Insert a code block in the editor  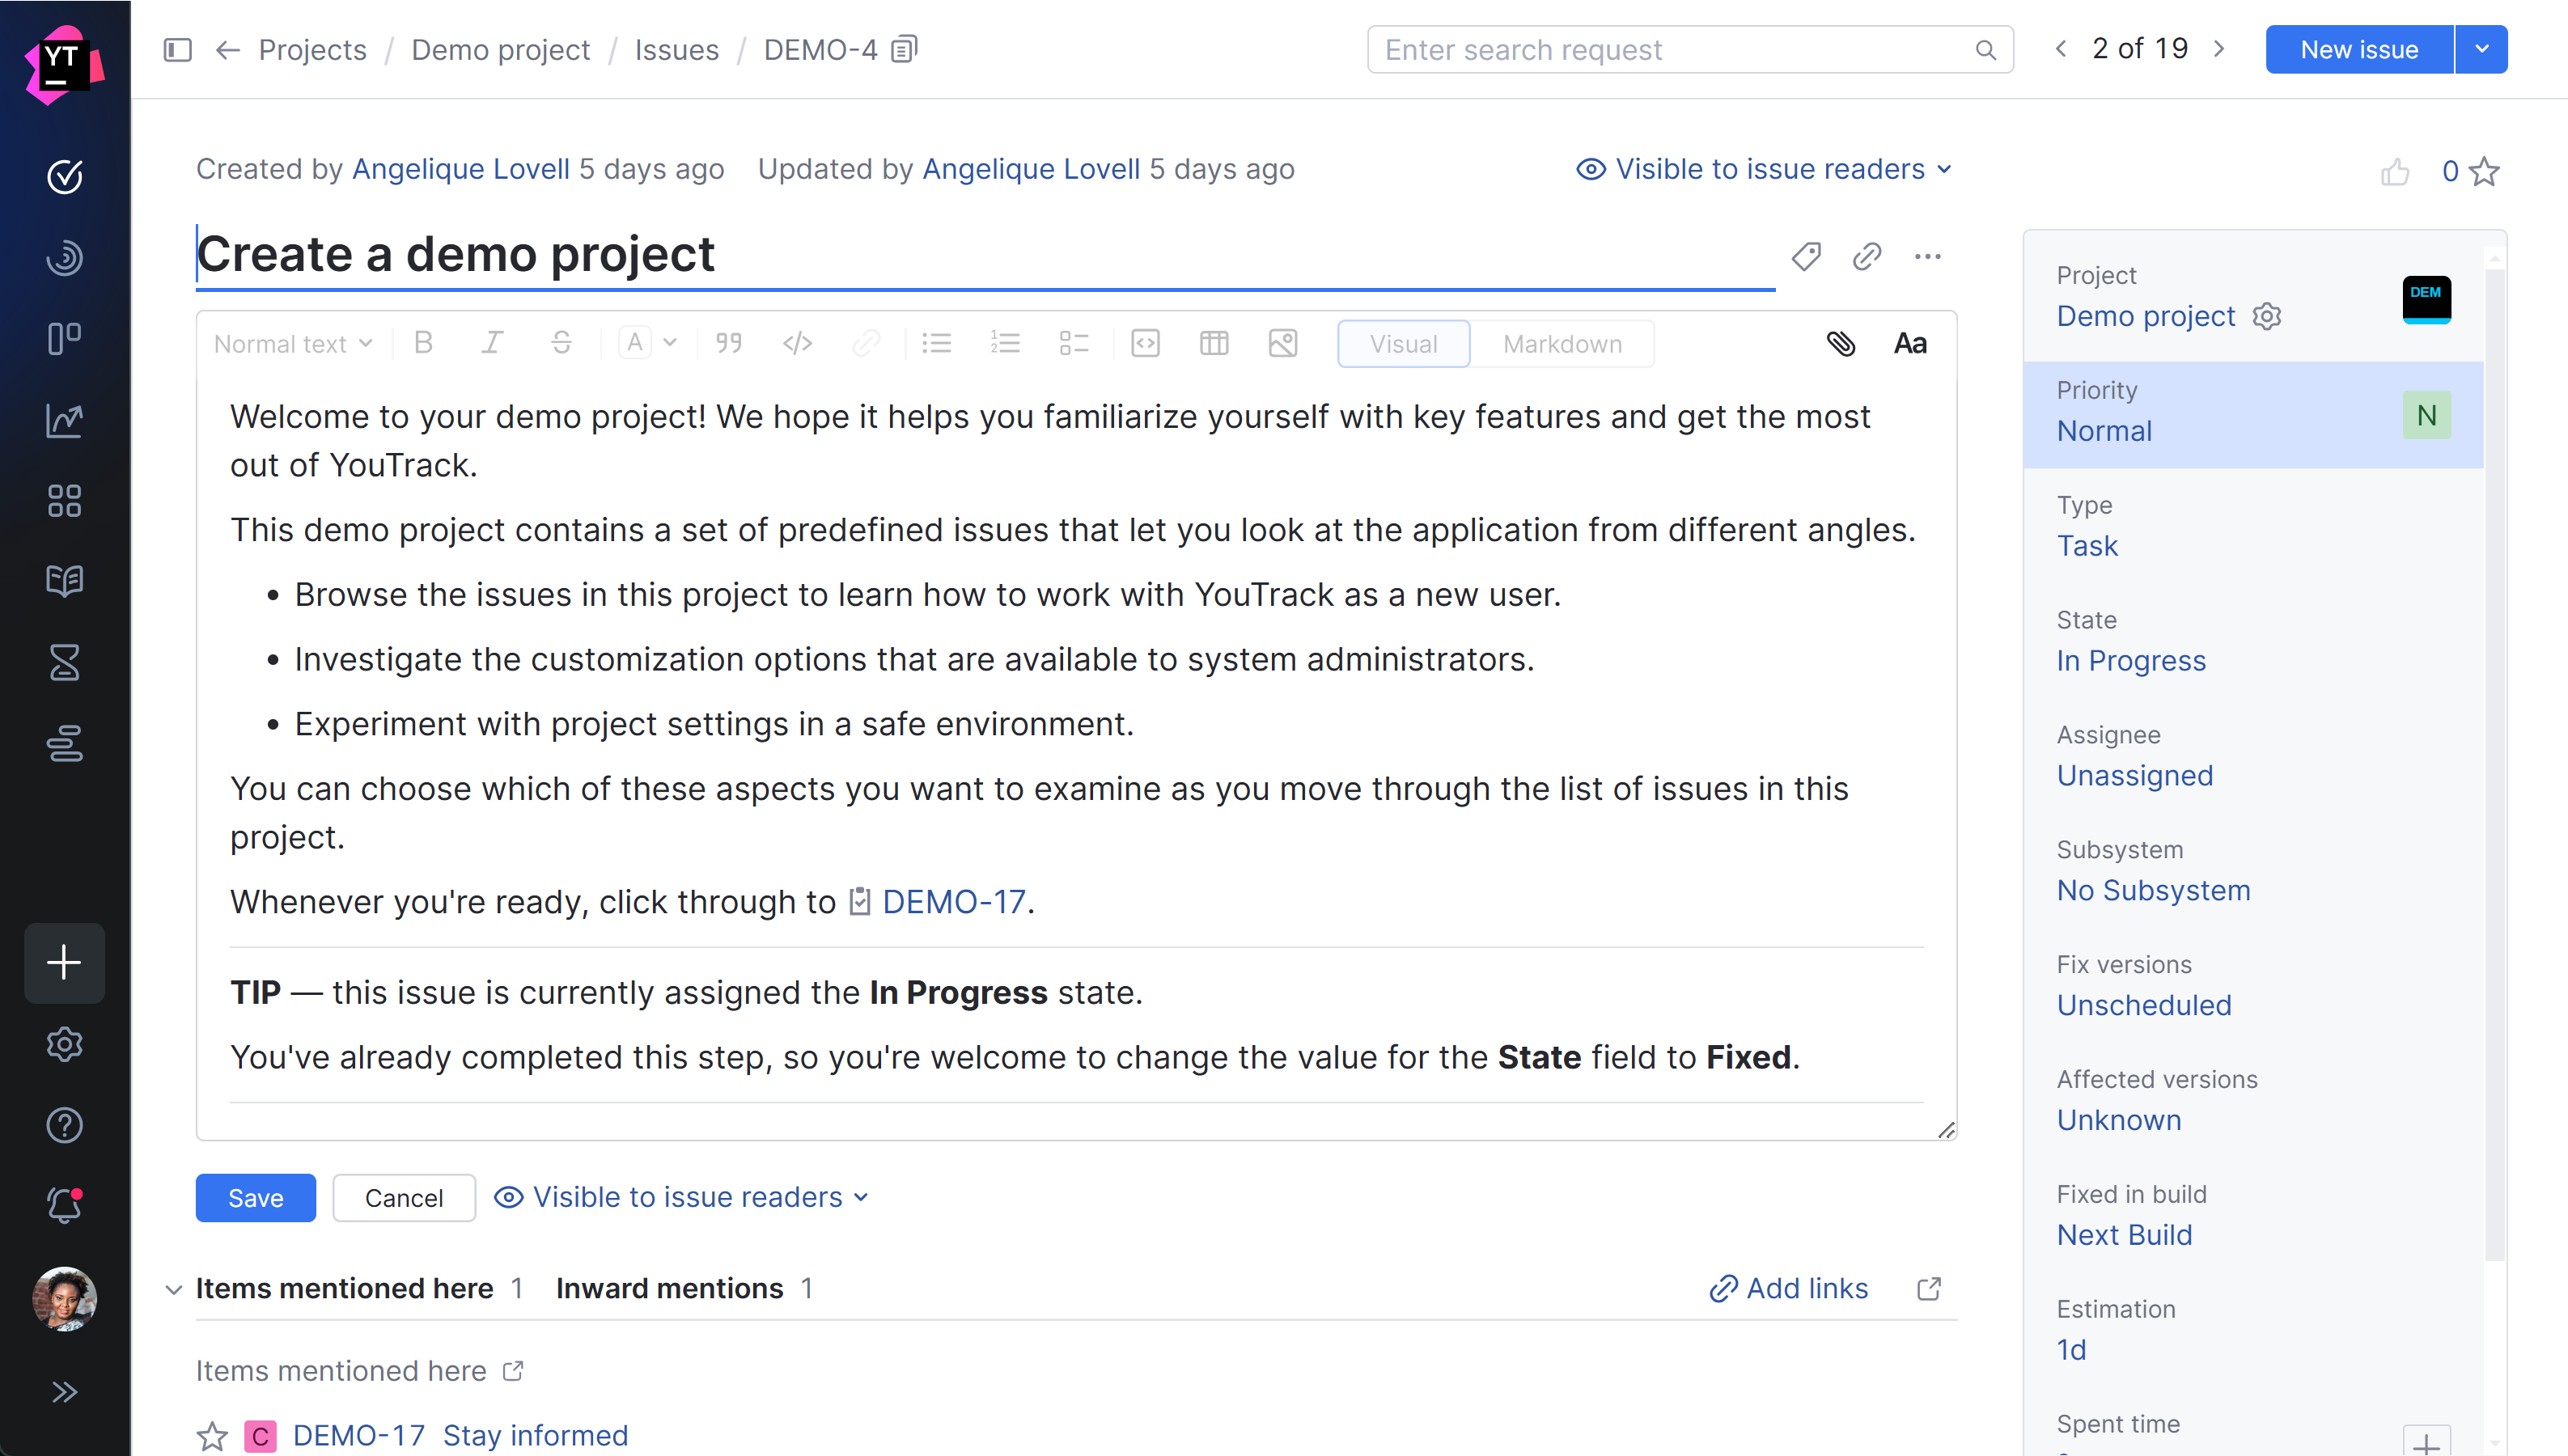pos(1146,343)
